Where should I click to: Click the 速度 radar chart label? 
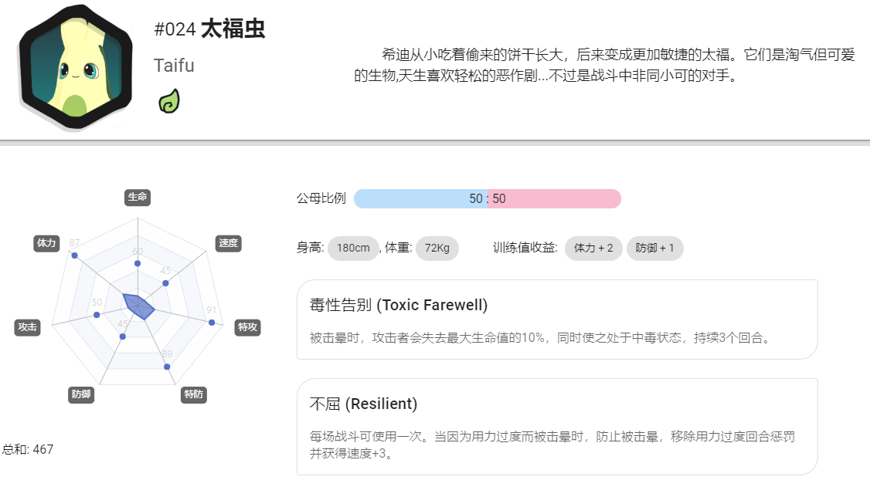click(x=228, y=243)
